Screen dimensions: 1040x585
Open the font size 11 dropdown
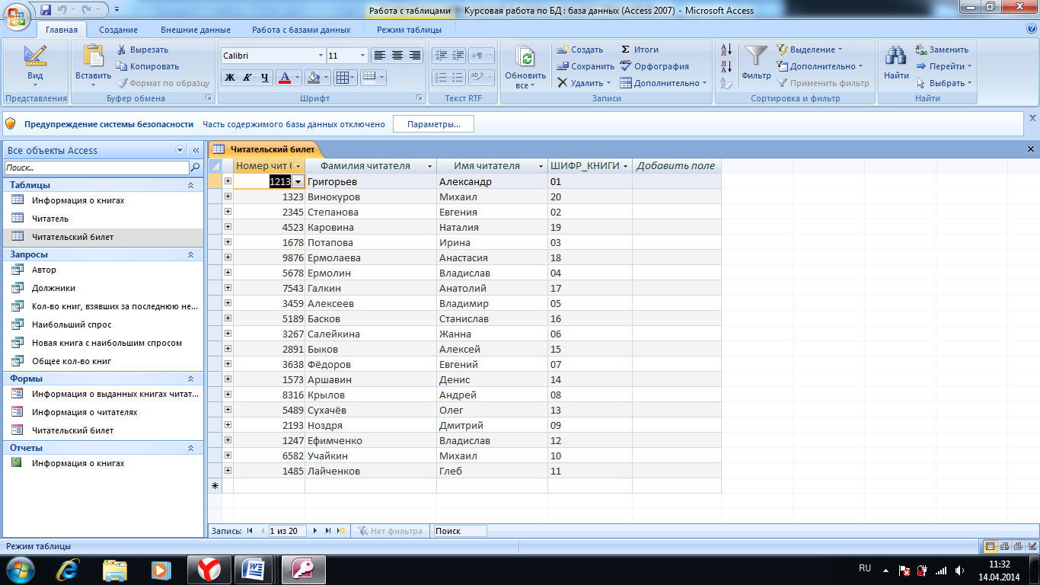pos(362,56)
